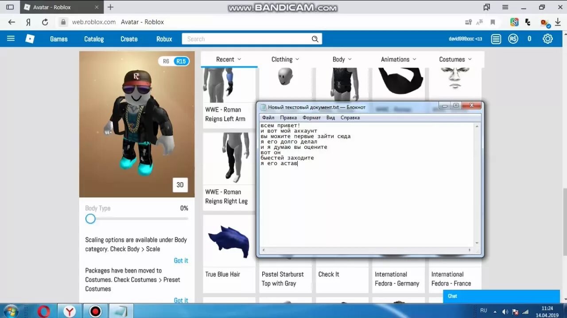Open the Chat panel
The width and height of the screenshot is (567, 318).
[501, 296]
